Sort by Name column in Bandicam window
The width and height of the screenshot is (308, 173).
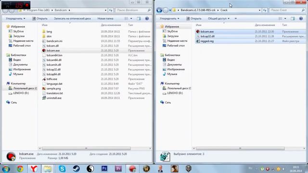45,25
